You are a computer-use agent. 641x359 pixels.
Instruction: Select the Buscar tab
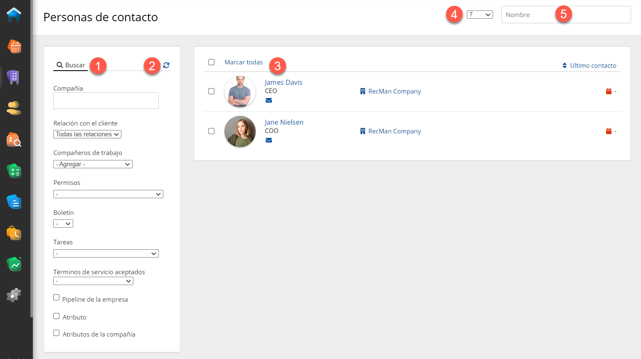(71, 65)
